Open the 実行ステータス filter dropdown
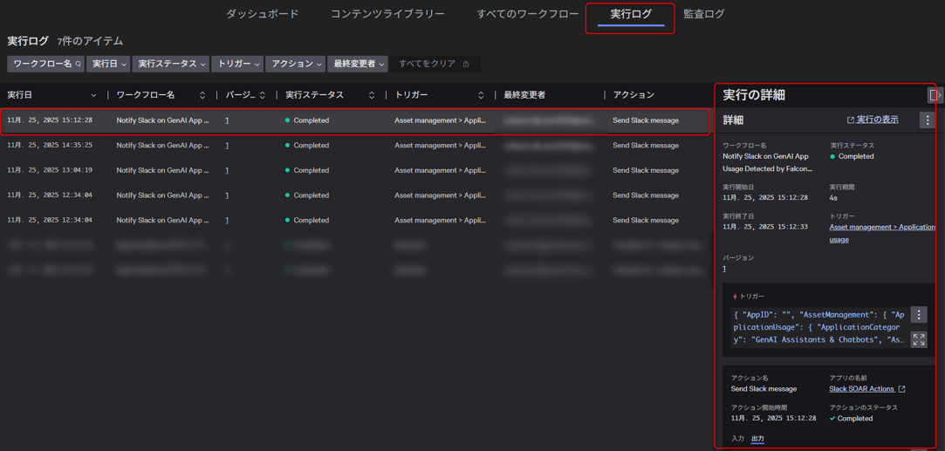 [171, 64]
